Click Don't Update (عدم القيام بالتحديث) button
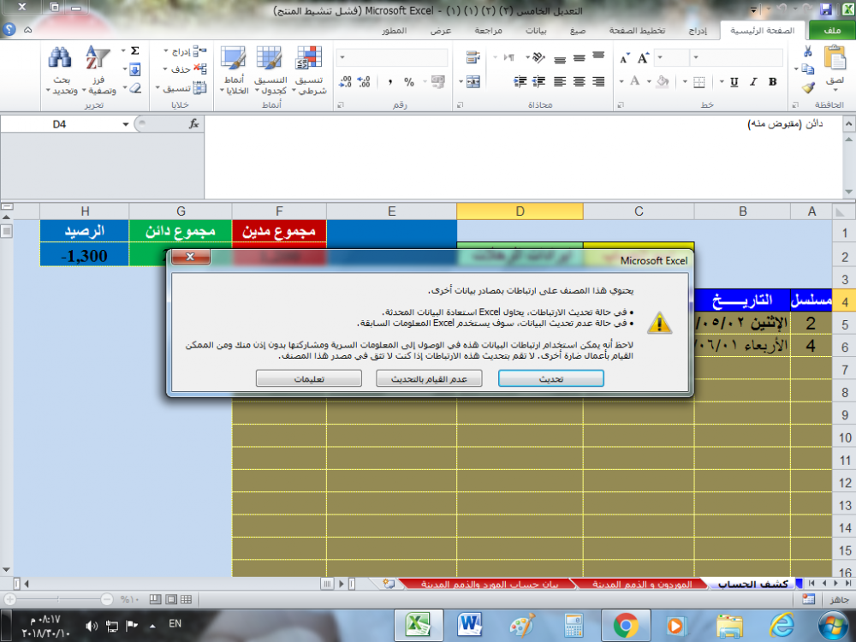This screenshot has width=856, height=642. coord(429,378)
